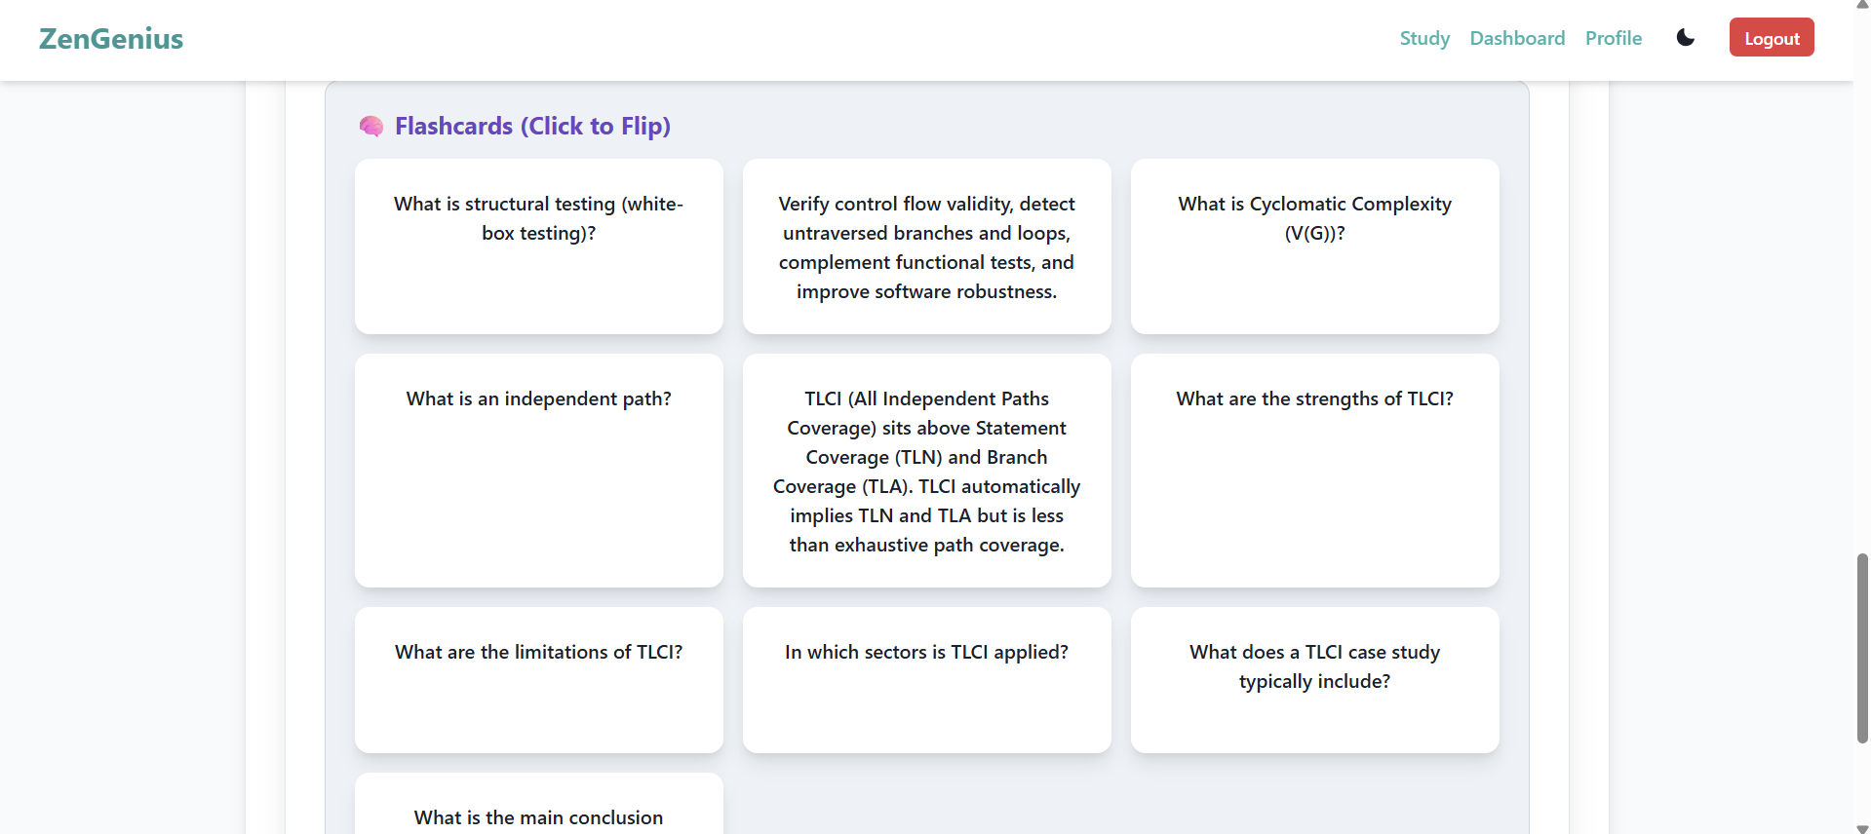Flip back the verify control flow card
Screen dimensions: 1871x834
pyautogui.click(x=926, y=246)
